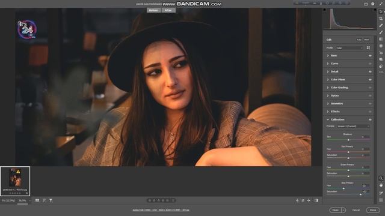Open the filmstrip filter funnel icon
Image resolution: width=385 pixels, height=216 pixels.
(x=51, y=200)
